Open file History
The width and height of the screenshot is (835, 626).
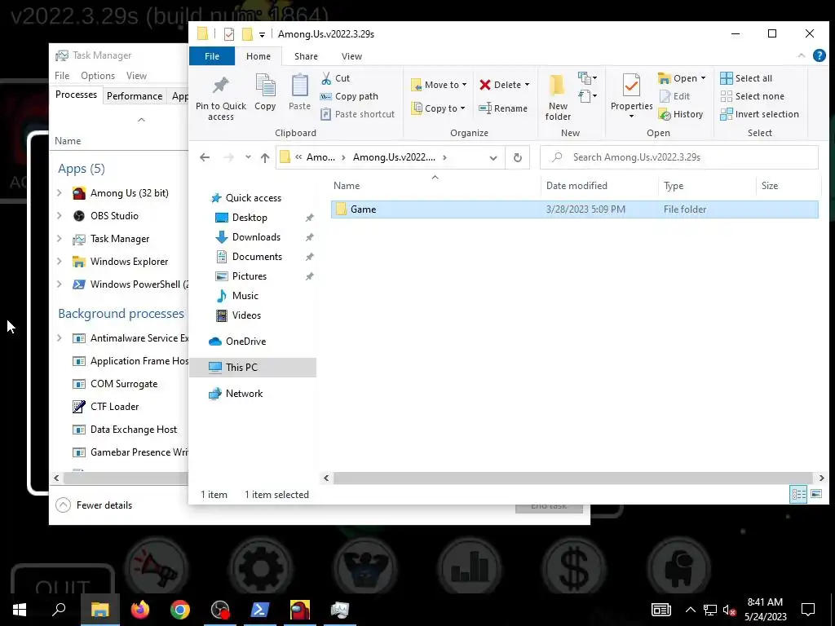(x=681, y=114)
